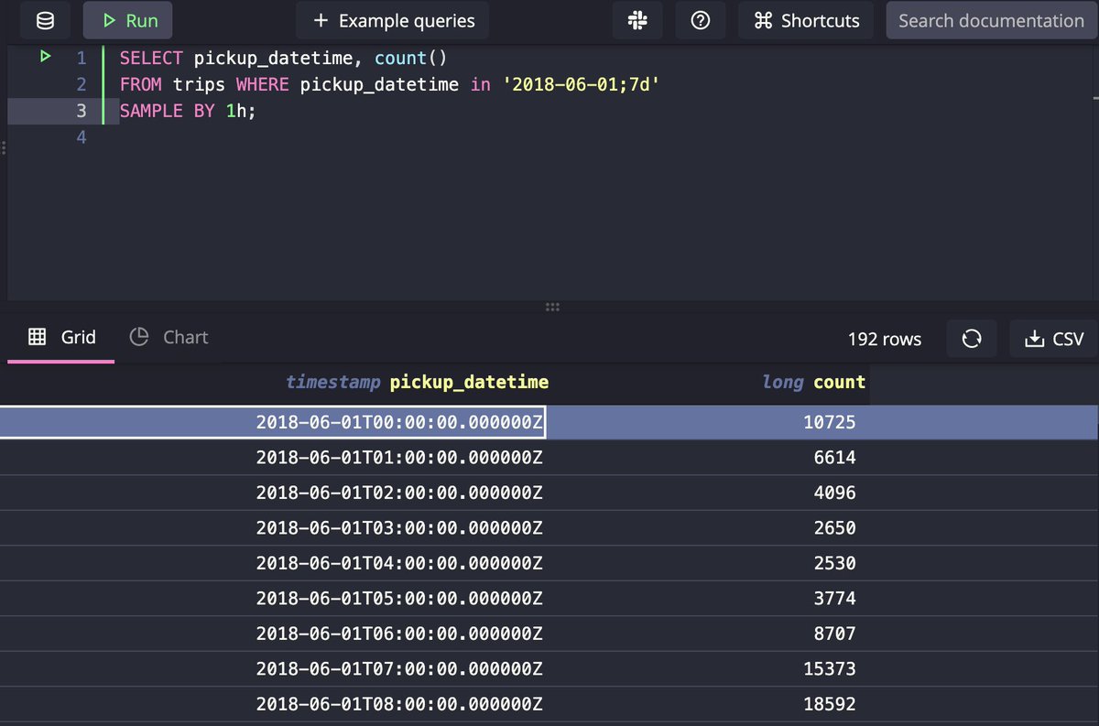
Task: Select the highlighted line 3 gutter number
Action: (x=81, y=110)
